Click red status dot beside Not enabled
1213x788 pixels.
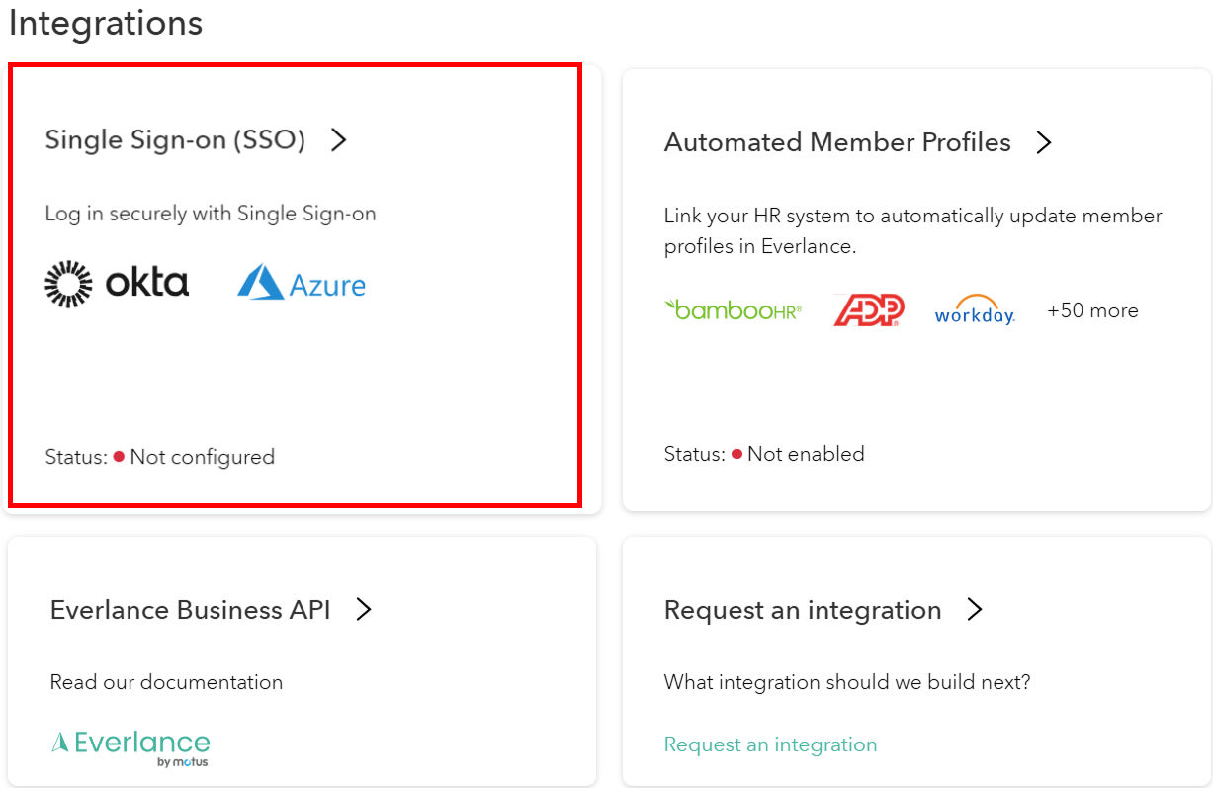(736, 454)
